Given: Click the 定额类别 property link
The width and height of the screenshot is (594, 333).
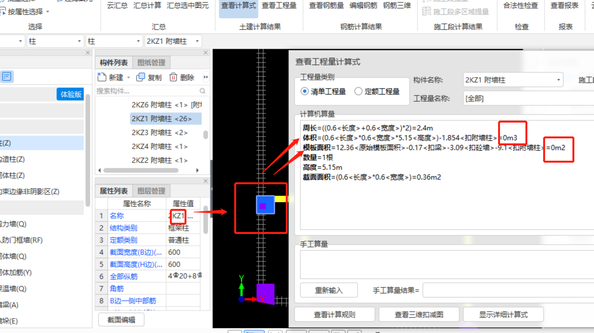Looking at the screenshot, I should [123, 240].
